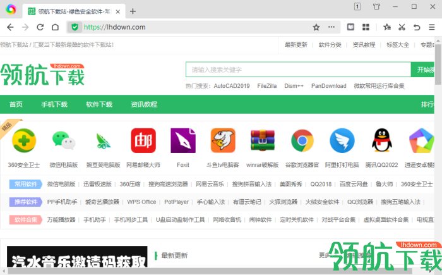The width and height of the screenshot is (442, 275).
Task: Open 最新更新 in the top menu
Action: pos(296,45)
